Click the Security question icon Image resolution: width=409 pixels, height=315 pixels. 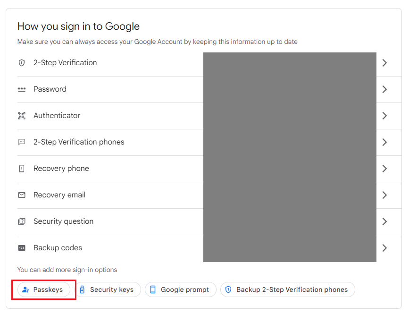(22, 221)
